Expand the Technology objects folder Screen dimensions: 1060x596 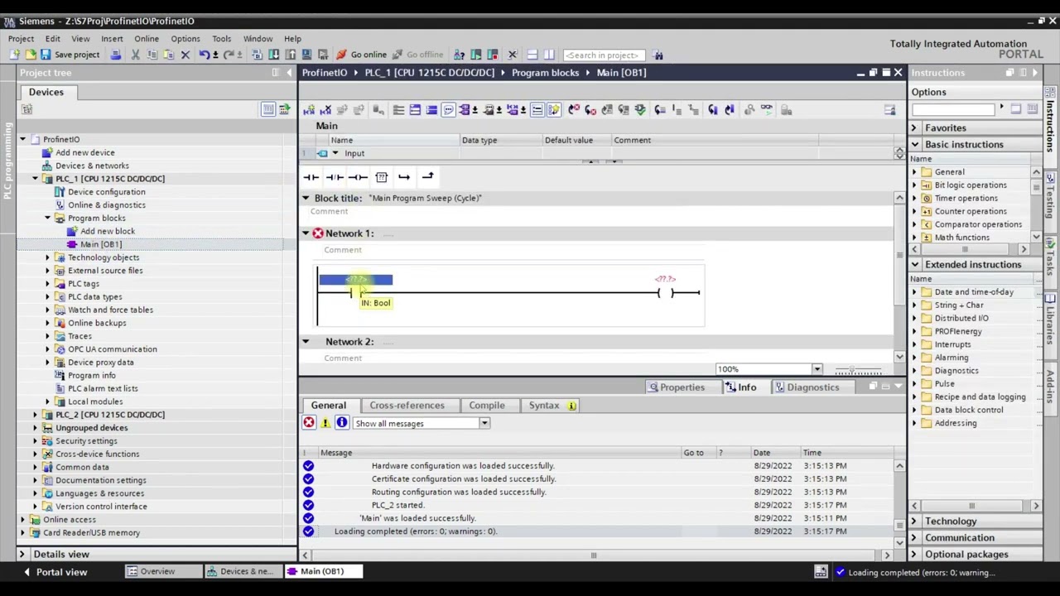click(47, 257)
